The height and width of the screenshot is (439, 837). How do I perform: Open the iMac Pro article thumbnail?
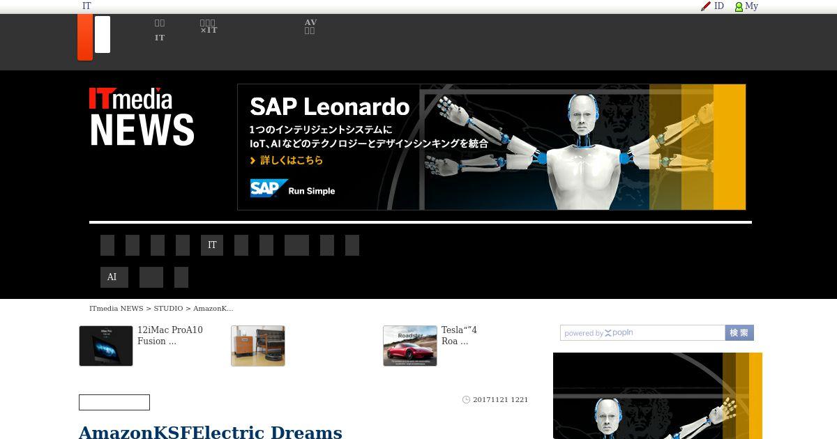(x=106, y=346)
